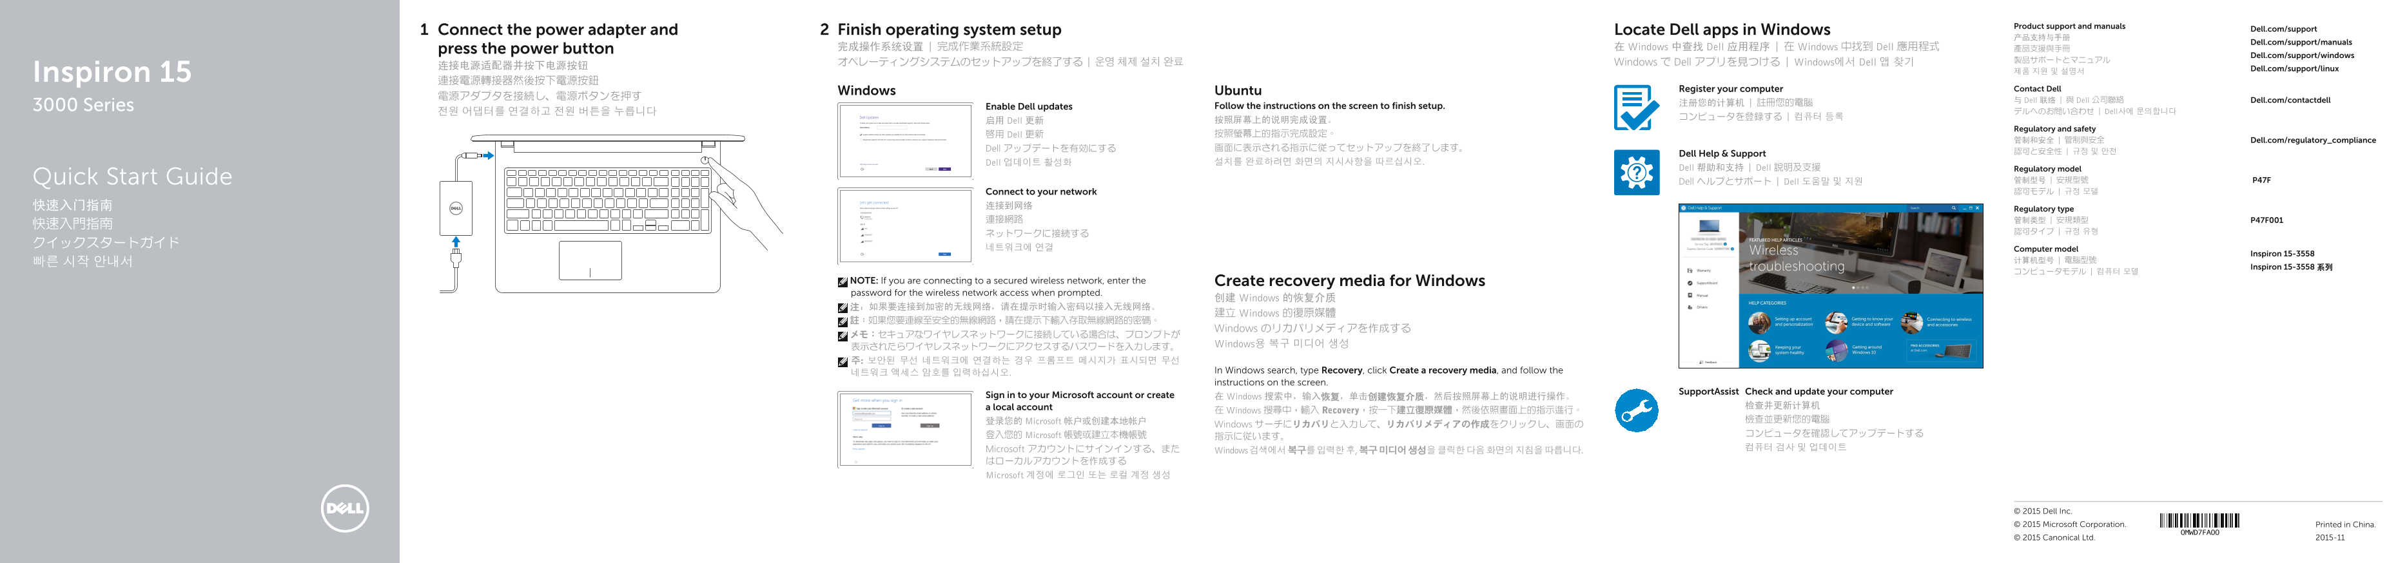Open the Dell.com/regulatory_compliance link
This screenshot has height=563, width=2398.
(x=2312, y=140)
